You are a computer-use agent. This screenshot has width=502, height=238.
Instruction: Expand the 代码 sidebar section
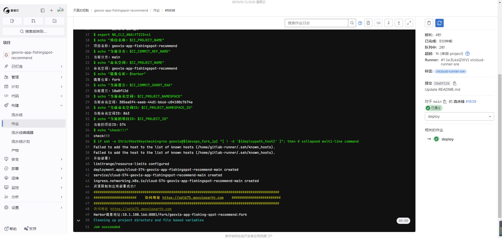point(33,96)
